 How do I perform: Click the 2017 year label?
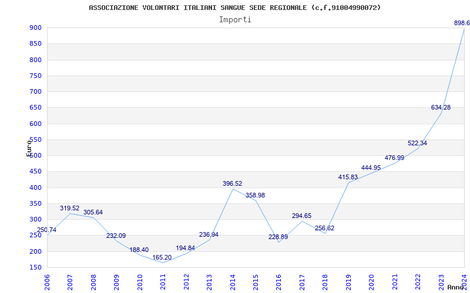click(x=302, y=282)
